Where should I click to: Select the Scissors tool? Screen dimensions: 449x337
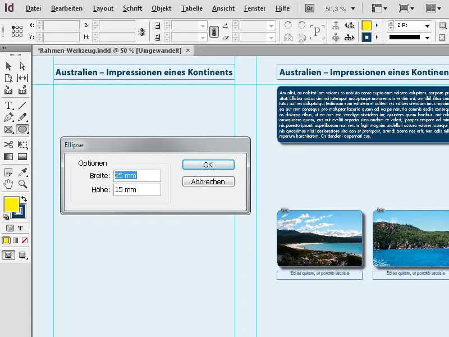coord(8,144)
